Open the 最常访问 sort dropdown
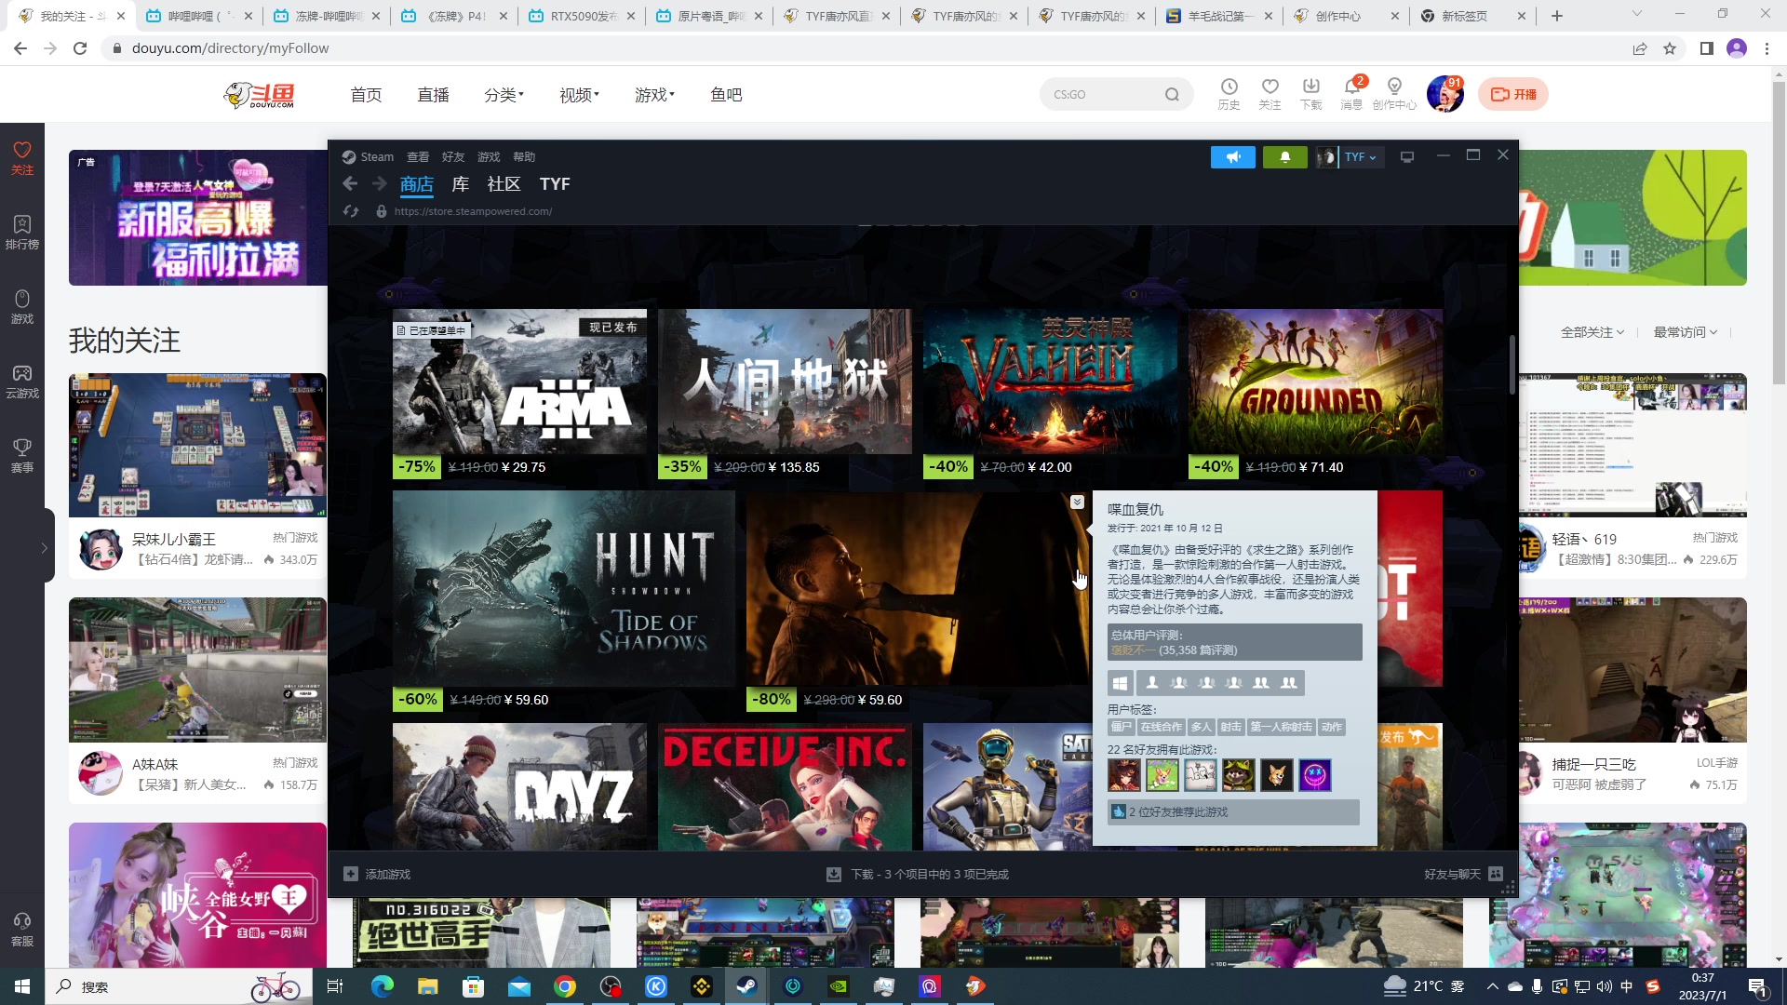The image size is (1787, 1005). click(1685, 332)
